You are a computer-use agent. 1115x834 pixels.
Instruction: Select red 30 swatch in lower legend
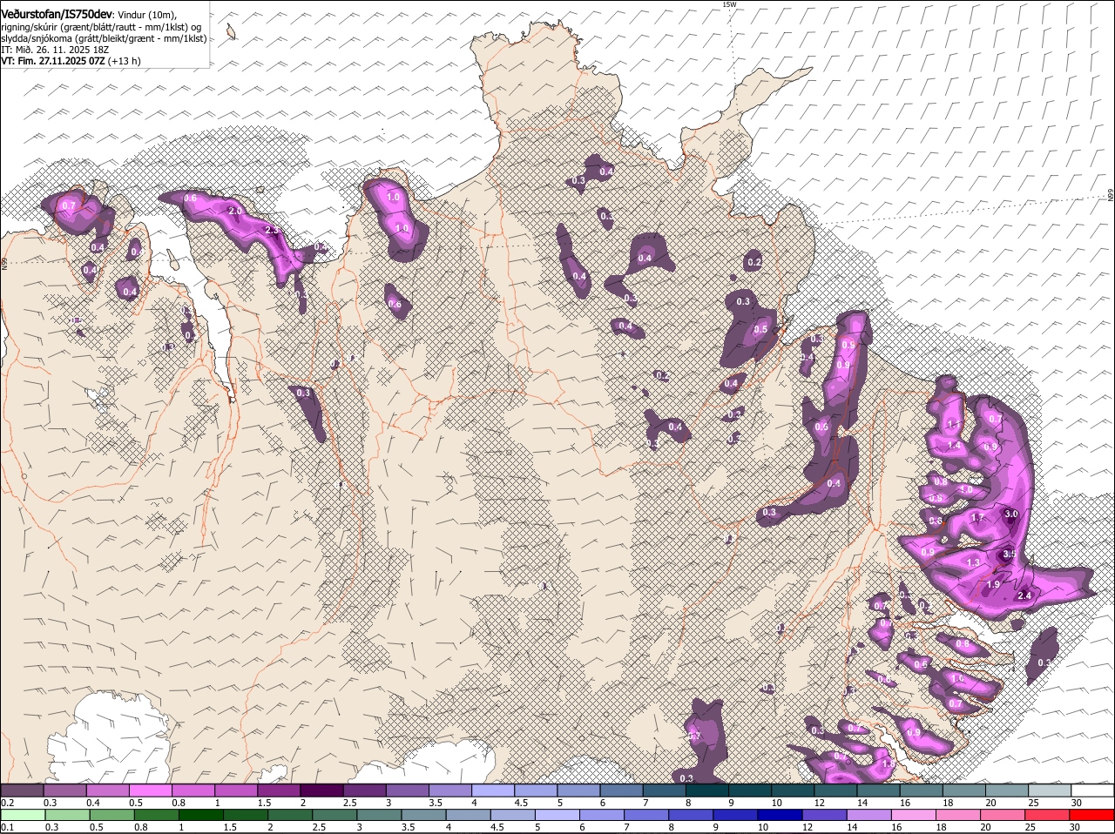coord(1091,815)
